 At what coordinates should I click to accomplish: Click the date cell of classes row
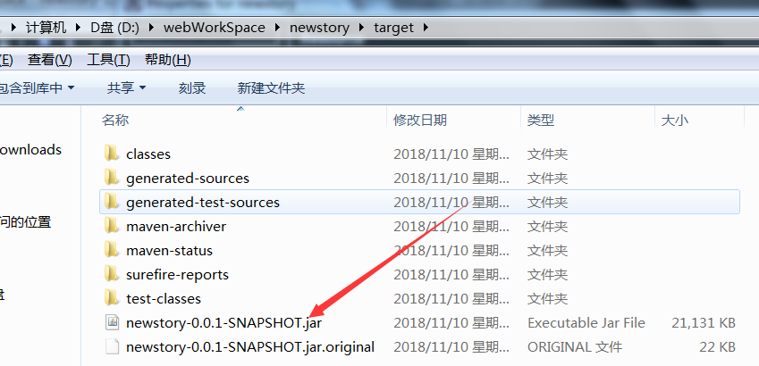(x=451, y=154)
